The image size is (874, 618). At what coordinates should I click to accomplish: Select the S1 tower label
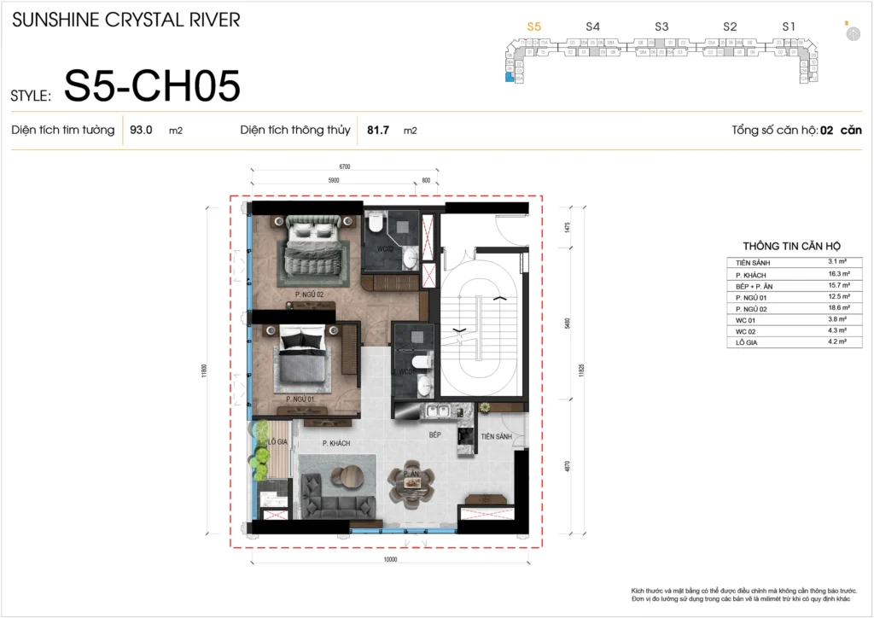(789, 26)
